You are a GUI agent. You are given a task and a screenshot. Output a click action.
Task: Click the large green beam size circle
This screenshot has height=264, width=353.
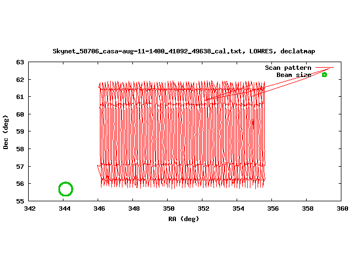[66, 189]
